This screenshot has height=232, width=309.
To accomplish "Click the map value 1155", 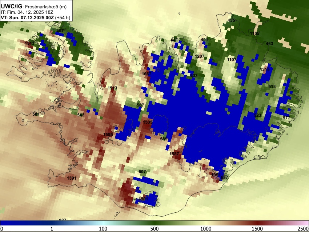I will pos(254,33).
